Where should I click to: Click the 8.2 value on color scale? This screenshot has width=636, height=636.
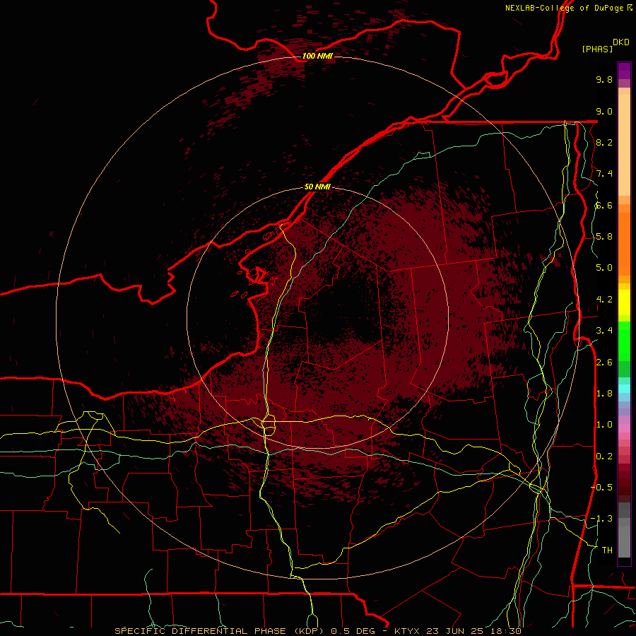pos(604,142)
